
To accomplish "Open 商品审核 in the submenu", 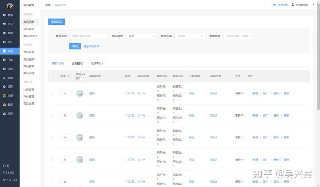I will coord(29,29).
